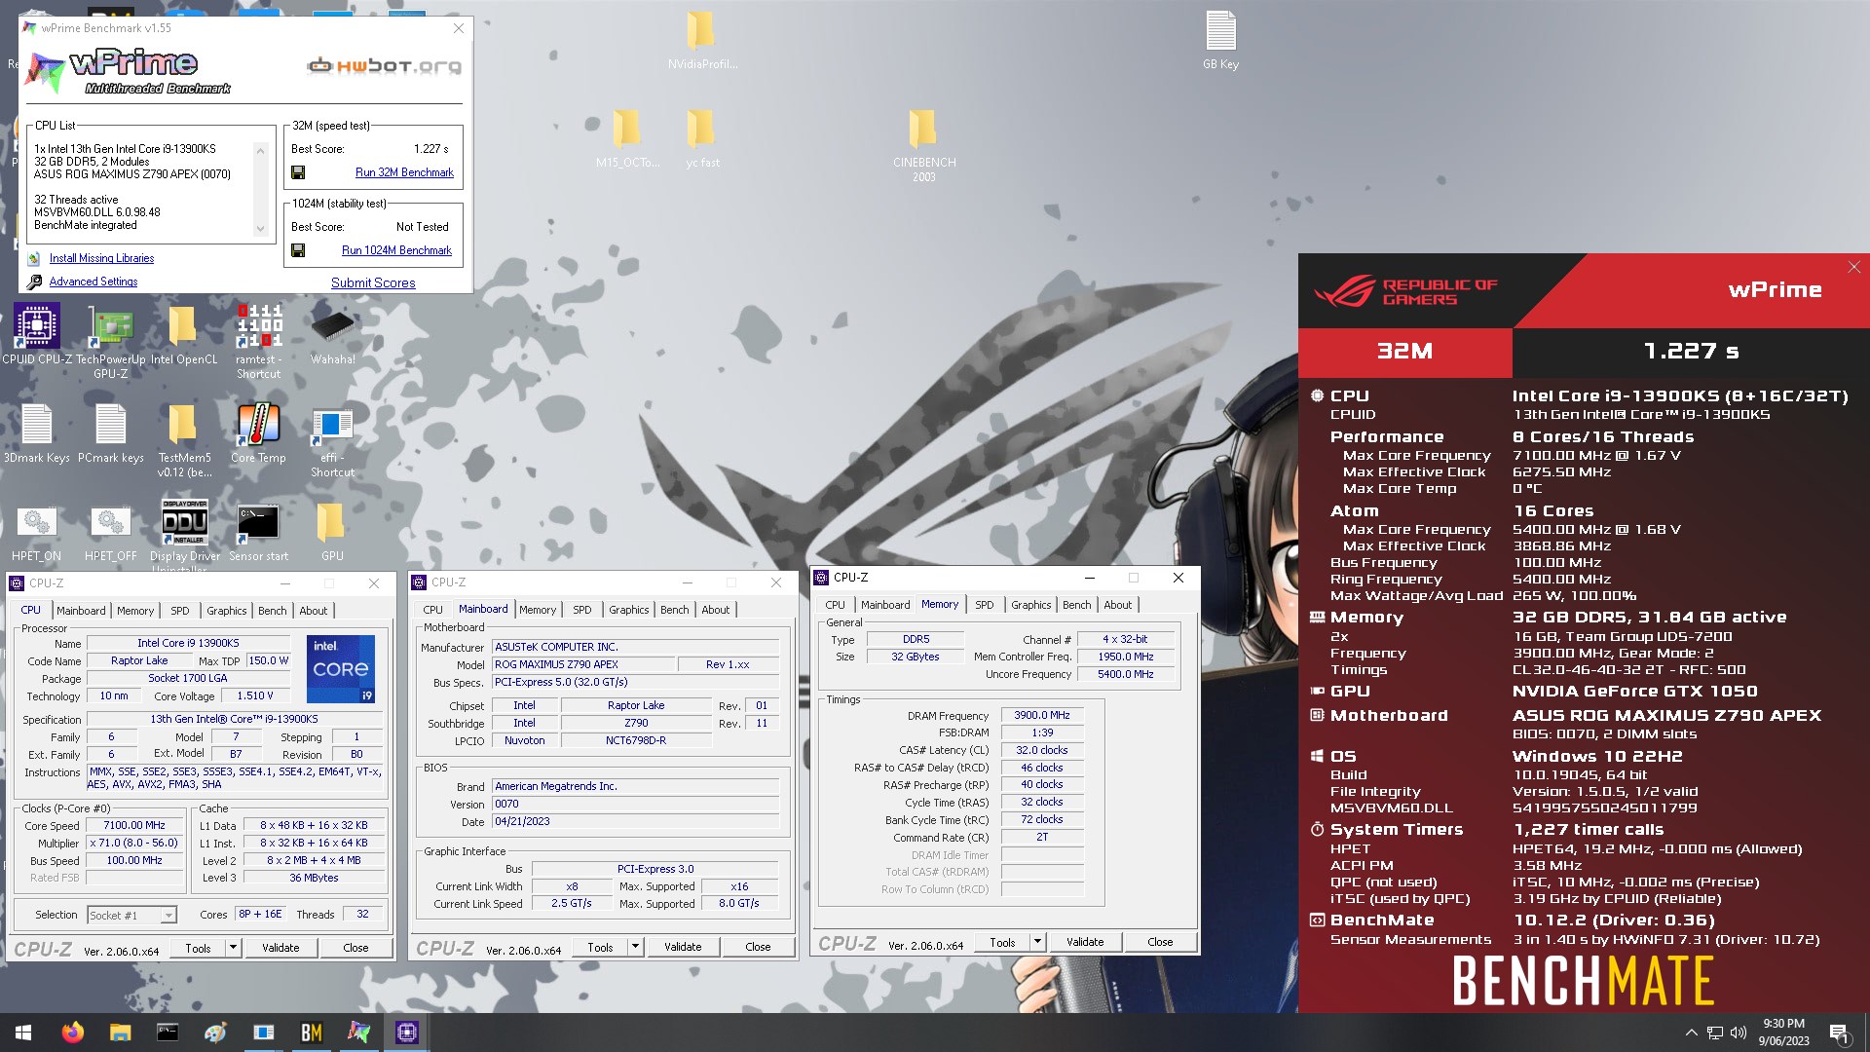The image size is (1870, 1052).
Task: Click the BenchMate taskbar icon
Action: [311, 1033]
